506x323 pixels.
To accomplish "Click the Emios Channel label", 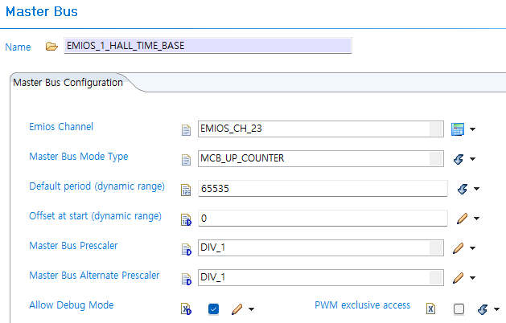I will click(61, 127).
